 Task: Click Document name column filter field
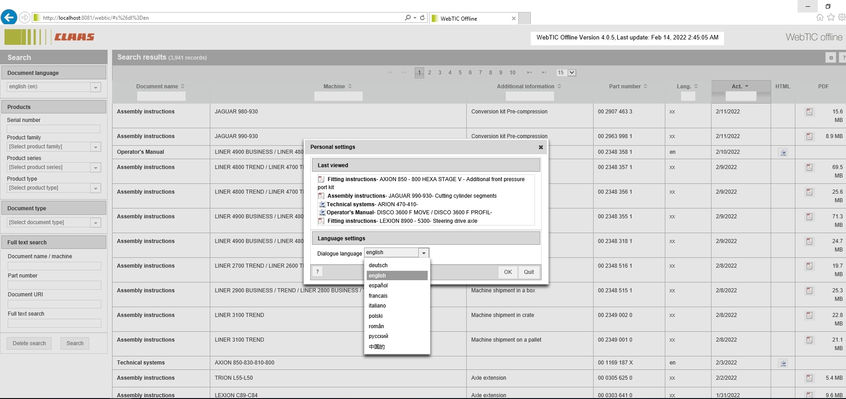click(x=161, y=96)
